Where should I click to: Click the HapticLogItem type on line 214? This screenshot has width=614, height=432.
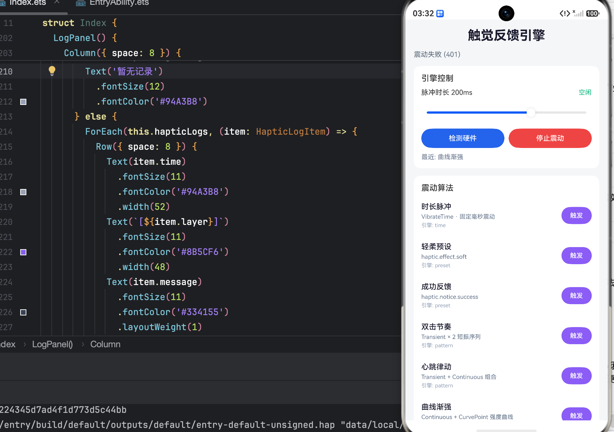(x=291, y=132)
